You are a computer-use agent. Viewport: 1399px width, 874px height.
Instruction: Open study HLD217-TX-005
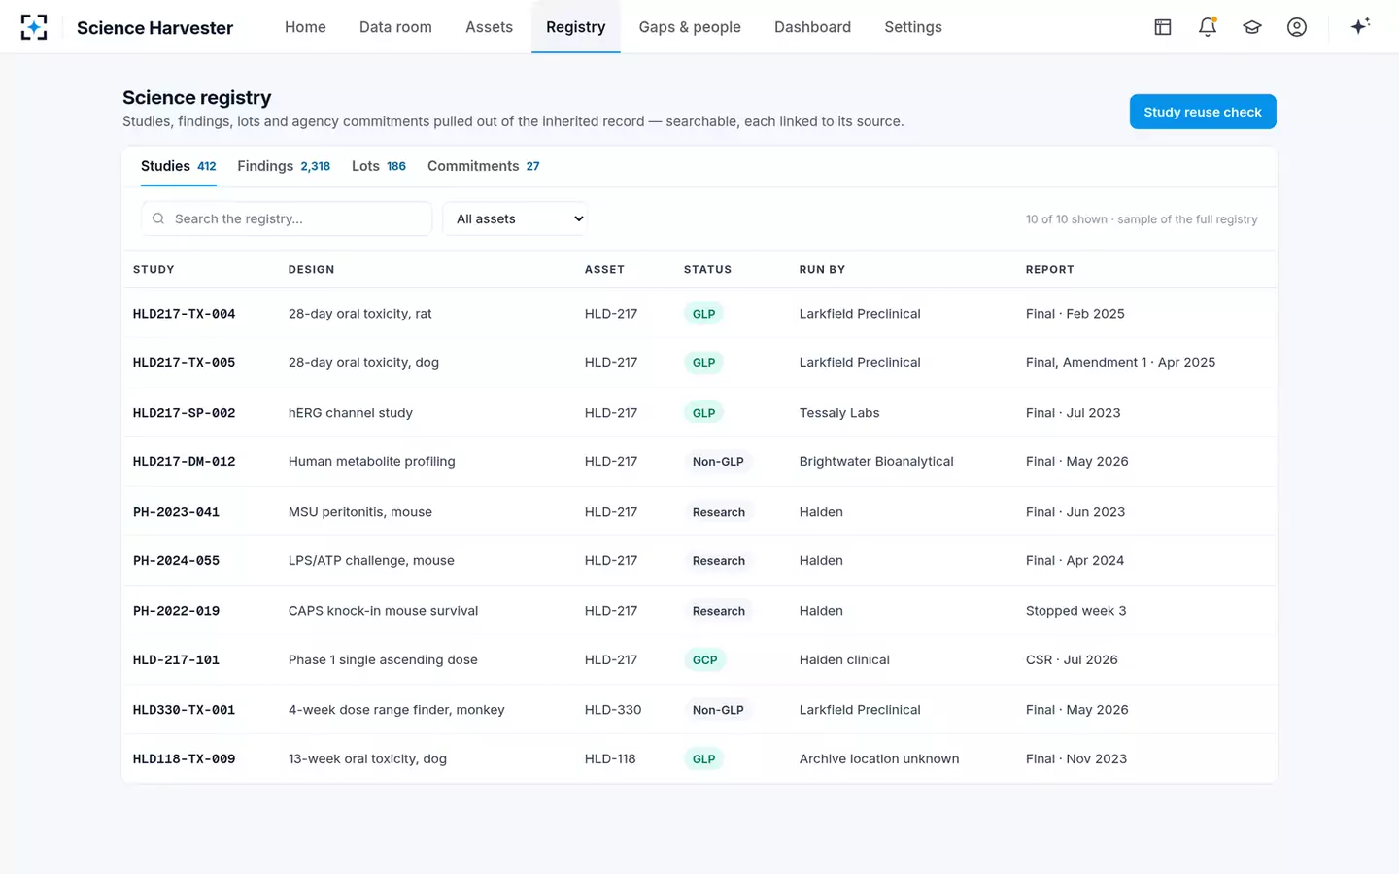[184, 363]
